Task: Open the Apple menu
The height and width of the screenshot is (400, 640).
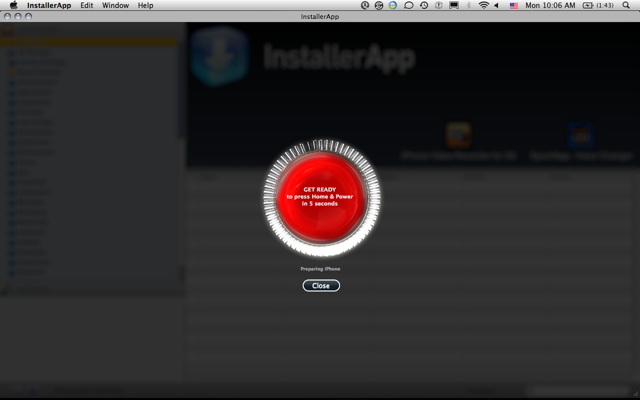Action: [x=13, y=5]
